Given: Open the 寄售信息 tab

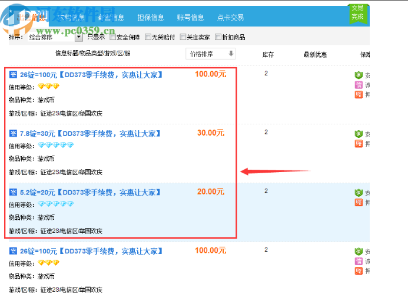Looking at the screenshot, I should pyautogui.click(x=111, y=18).
